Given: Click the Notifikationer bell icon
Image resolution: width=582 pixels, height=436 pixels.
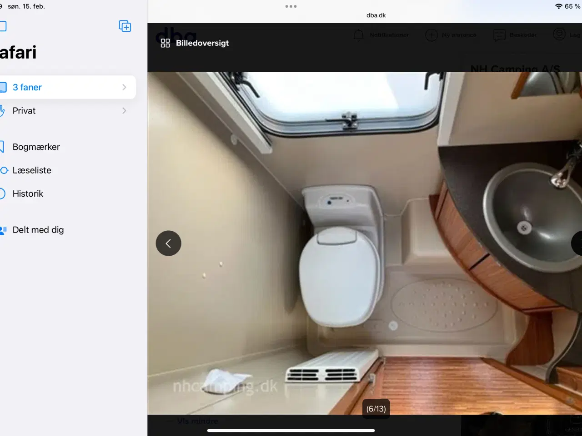Looking at the screenshot, I should [359, 35].
